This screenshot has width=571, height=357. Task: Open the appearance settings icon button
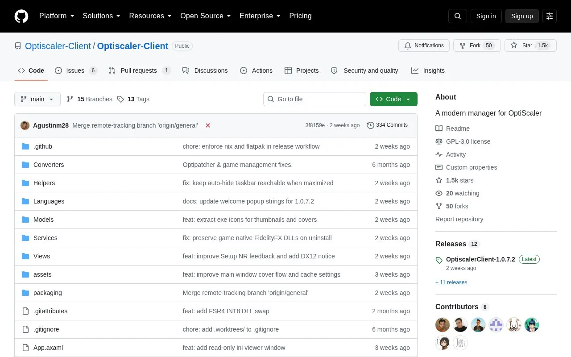(x=550, y=16)
